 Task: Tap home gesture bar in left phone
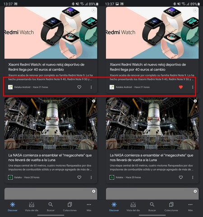[x=51, y=215]
